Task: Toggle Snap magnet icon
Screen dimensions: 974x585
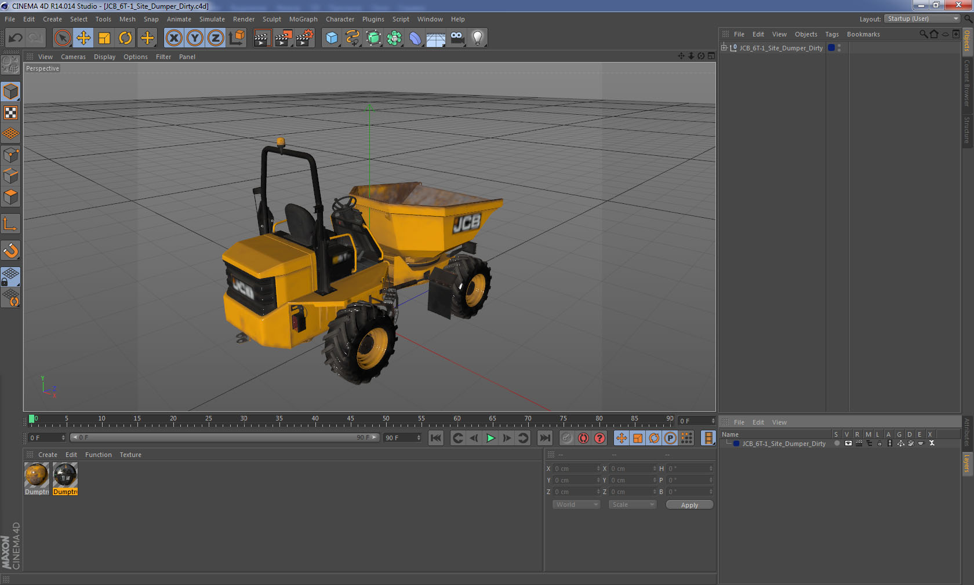Action: point(10,250)
